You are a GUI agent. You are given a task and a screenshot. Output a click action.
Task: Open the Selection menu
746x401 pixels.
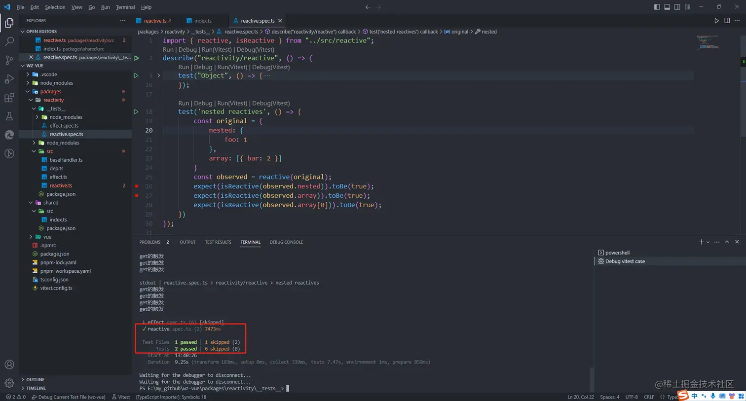[x=55, y=7]
